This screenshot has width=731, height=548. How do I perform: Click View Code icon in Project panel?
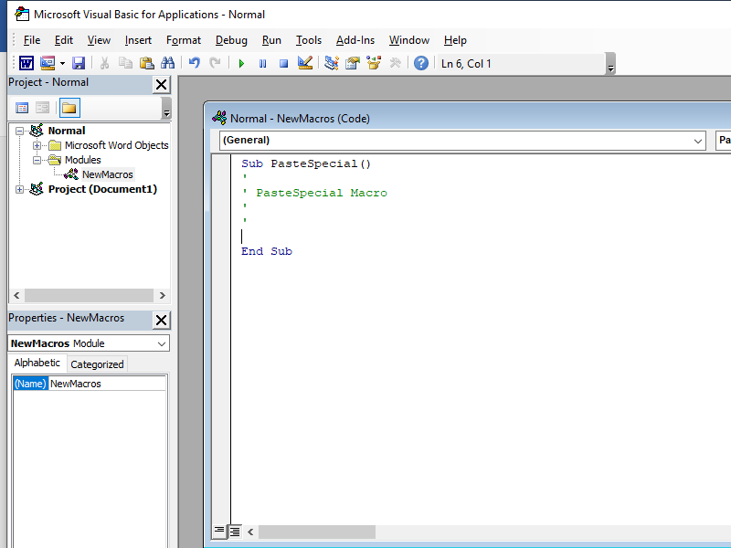click(x=22, y=108)
